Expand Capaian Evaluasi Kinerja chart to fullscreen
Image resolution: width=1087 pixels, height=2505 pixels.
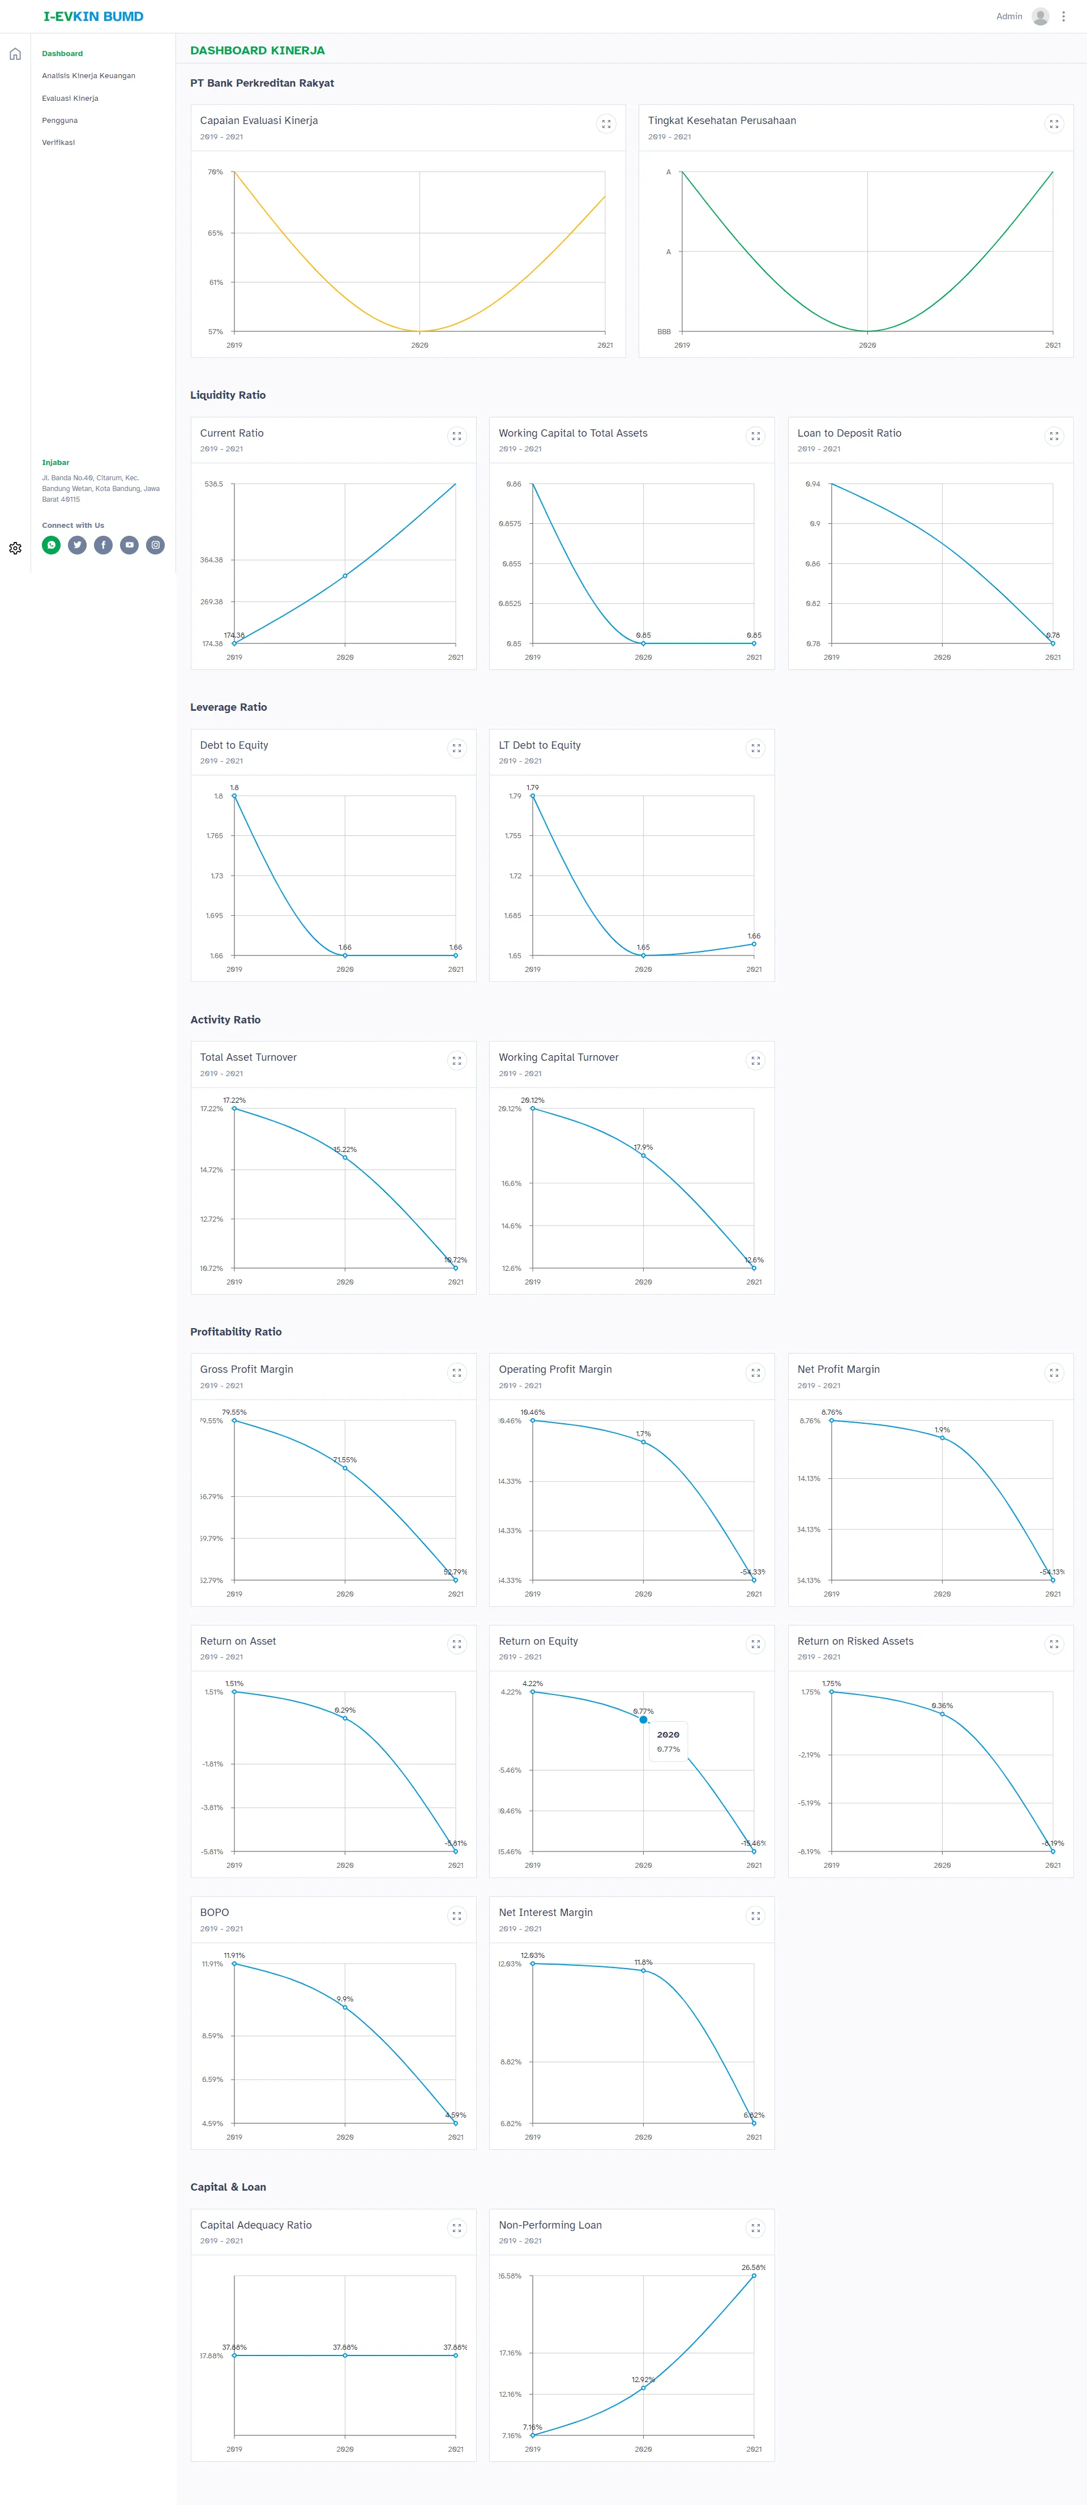point(606,125)
